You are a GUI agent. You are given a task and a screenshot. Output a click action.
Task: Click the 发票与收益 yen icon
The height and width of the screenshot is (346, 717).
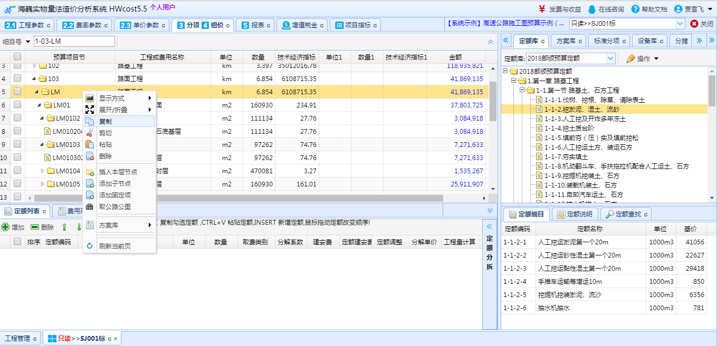(542, 9)
